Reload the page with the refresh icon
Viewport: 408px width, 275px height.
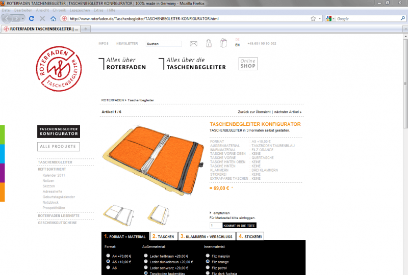click(32, 18)
